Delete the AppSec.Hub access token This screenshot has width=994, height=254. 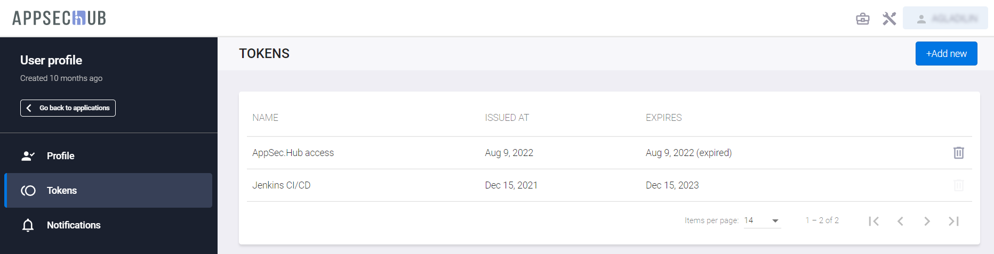pyautogui.click(x=958, y=153)
